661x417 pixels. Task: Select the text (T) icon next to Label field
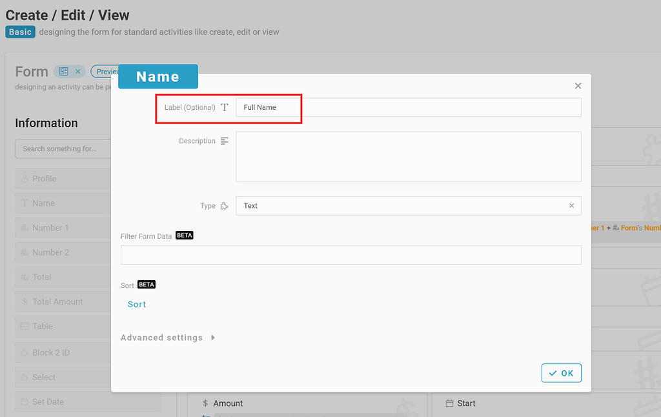click(x=223, y=108)
